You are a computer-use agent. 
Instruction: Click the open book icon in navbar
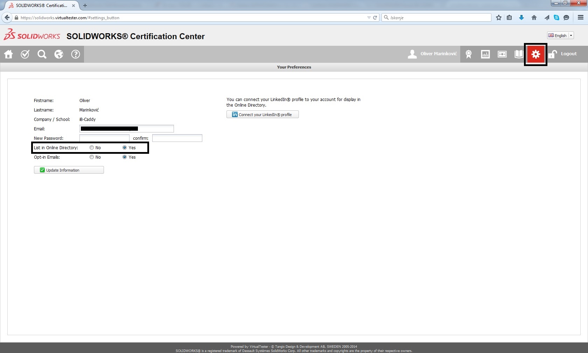coord(519,54)
